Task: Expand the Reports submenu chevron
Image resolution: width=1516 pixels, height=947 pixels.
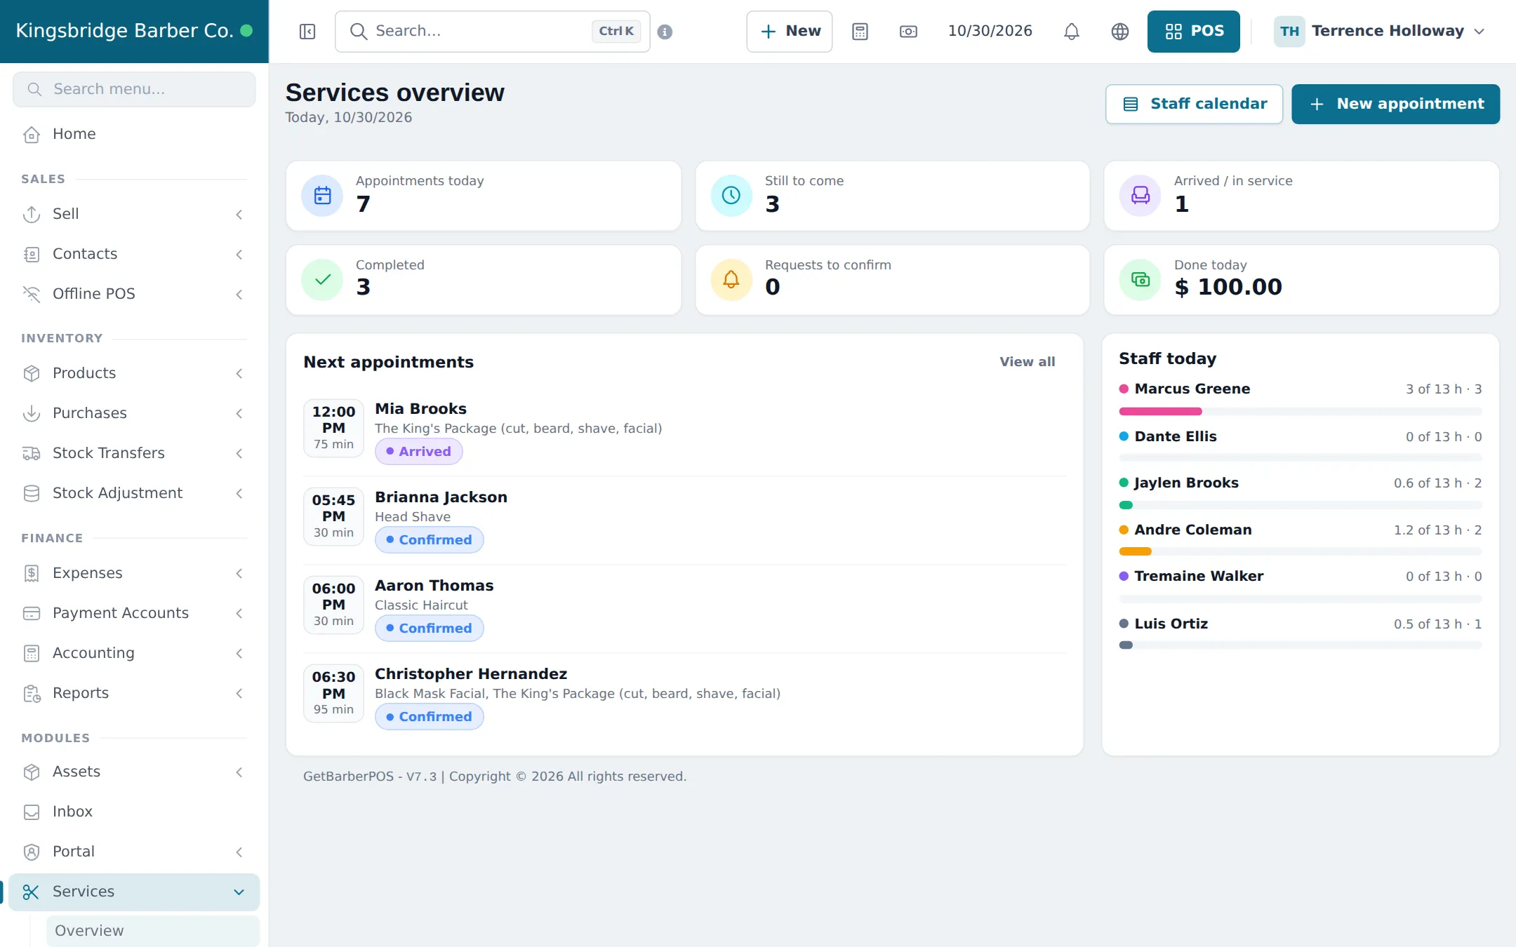Action: click(239, 694)
